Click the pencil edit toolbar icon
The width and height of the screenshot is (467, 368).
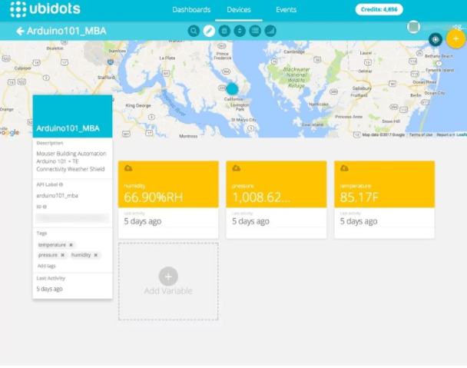click(x=209, y=31)
